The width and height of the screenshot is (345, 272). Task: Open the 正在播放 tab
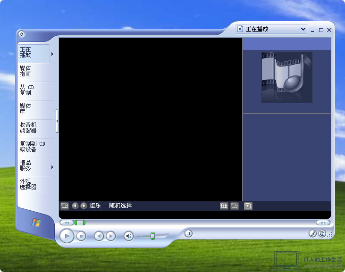(34, 54)
